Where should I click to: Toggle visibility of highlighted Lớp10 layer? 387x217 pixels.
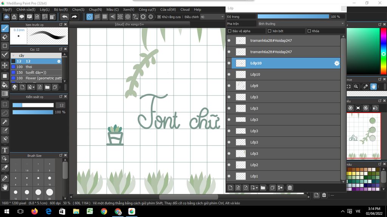coord(229,63)
